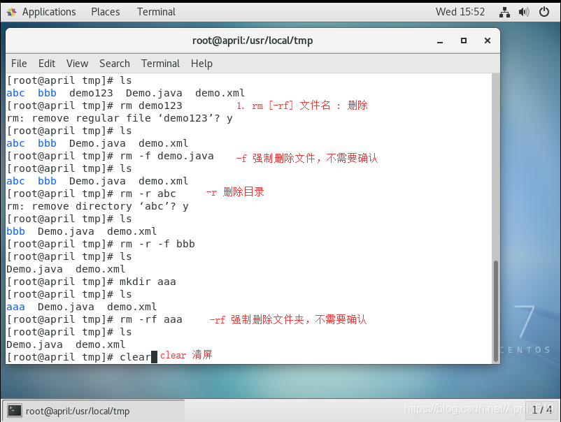Viewport: 561px width, 422px height.
Task: Click the terminal icon in bottom taskbar
Action: (15, 411)
